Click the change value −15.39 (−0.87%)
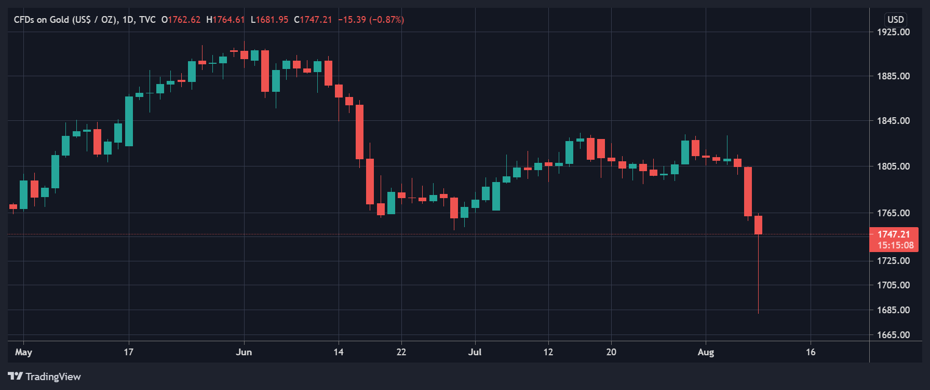The image size is (930, 390). point(371,20)
